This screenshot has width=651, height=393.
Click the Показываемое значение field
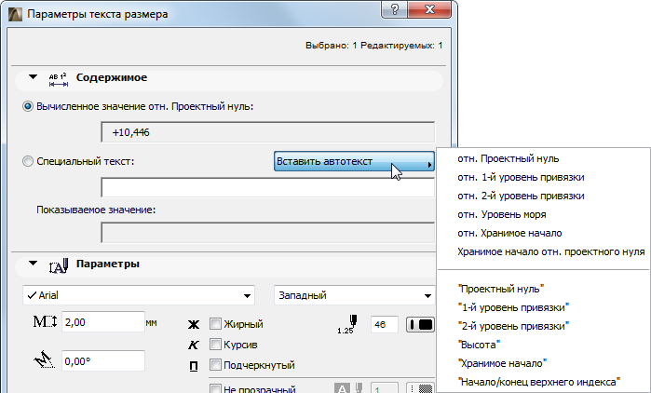point(268,233)
